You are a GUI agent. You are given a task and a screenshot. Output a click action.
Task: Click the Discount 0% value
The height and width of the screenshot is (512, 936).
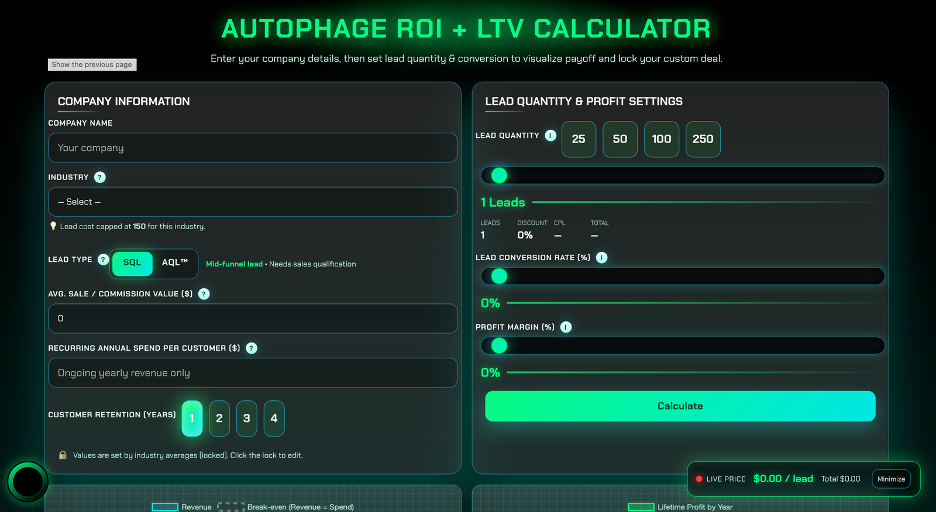click(525, 235)
